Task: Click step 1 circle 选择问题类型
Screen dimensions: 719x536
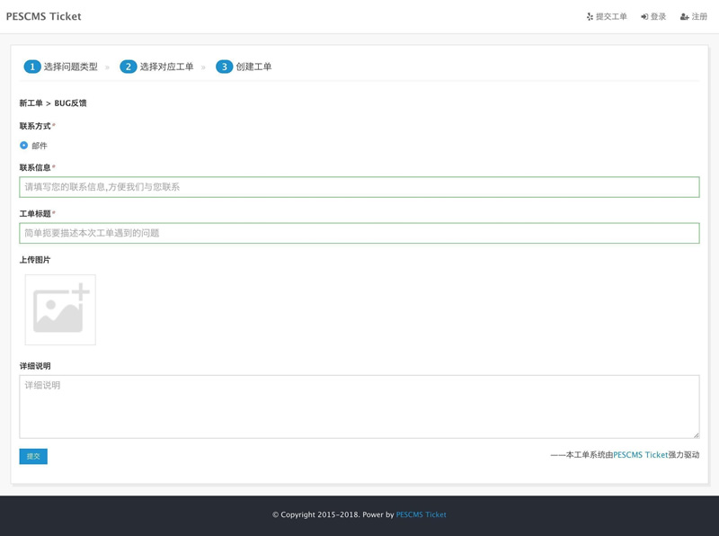Action: click(32, 67)
